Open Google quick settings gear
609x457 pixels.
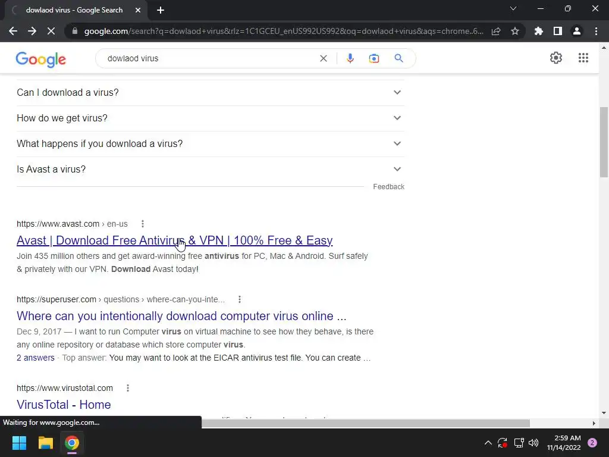coord(556,58)
